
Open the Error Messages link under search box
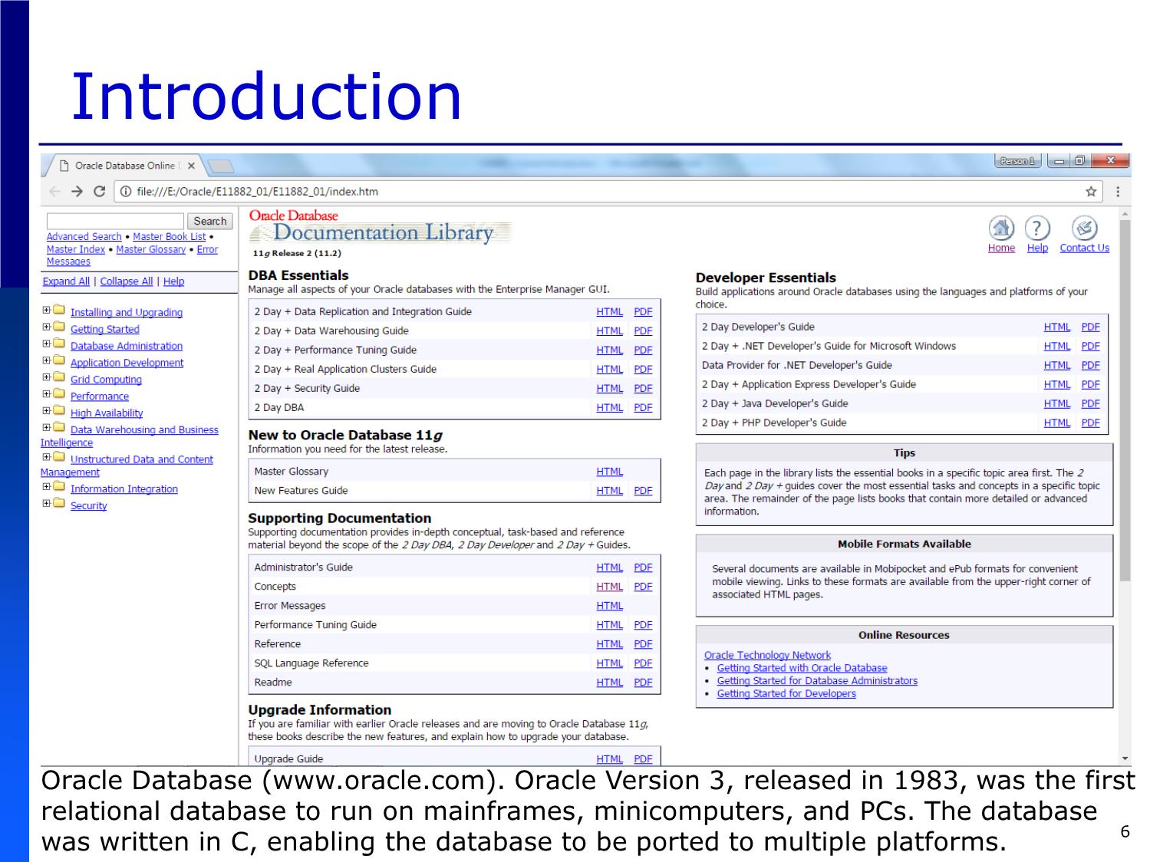(132, 255)
